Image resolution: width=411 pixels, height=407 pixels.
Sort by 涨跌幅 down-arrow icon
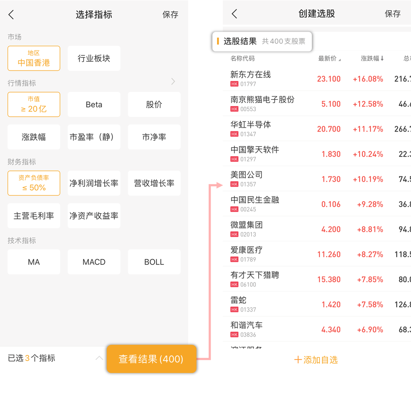tap(382, 59)
